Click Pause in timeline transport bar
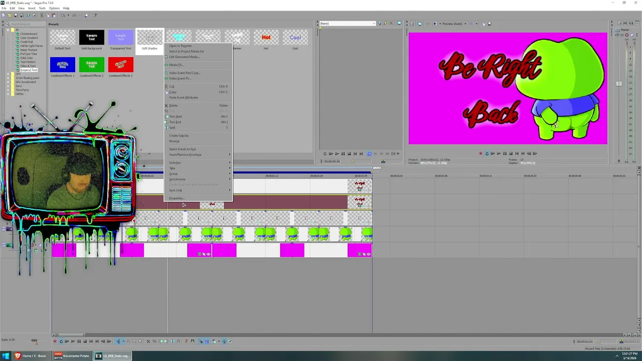Screen dimensions: 642x361 tap(79, 341)
